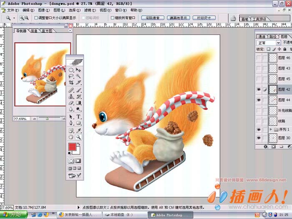The image size is (292, 219).
Task: Select the Brush tool
Action: pos(78,91)
